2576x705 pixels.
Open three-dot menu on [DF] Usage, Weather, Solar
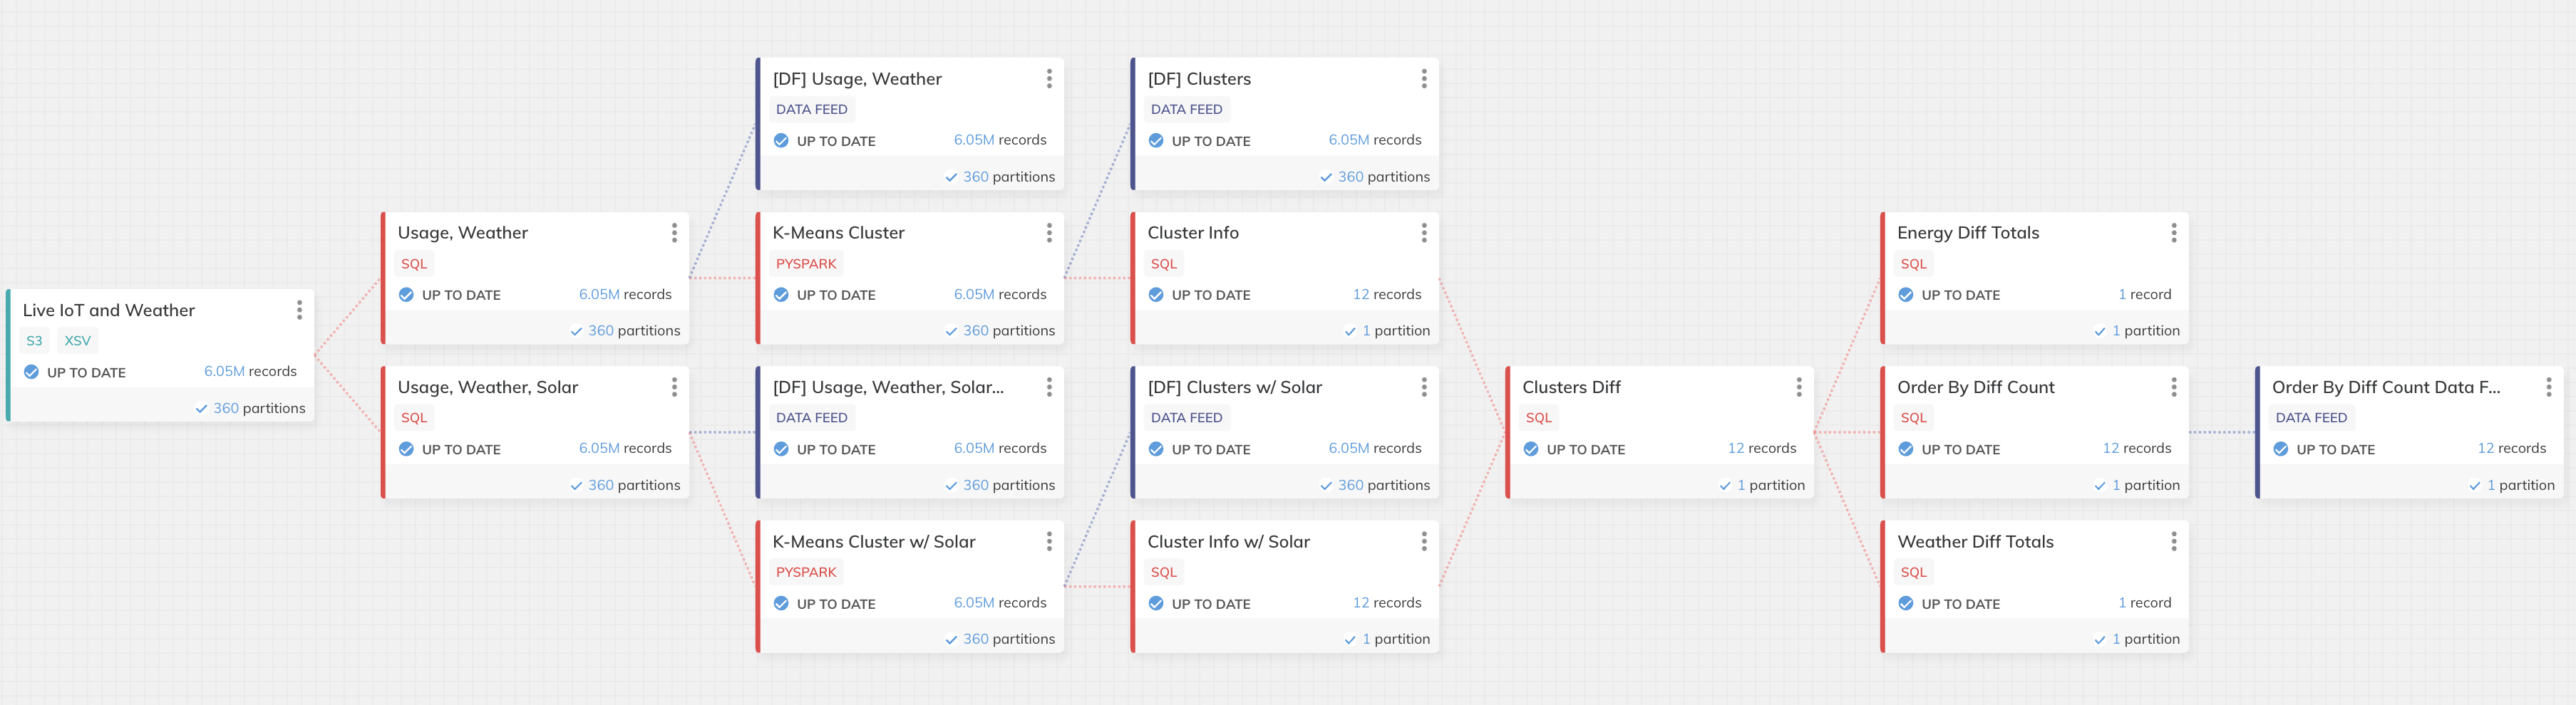pos(1049,387)
